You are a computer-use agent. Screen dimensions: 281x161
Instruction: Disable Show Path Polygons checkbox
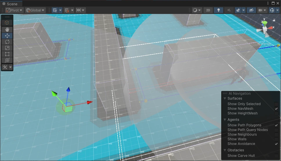276,125
